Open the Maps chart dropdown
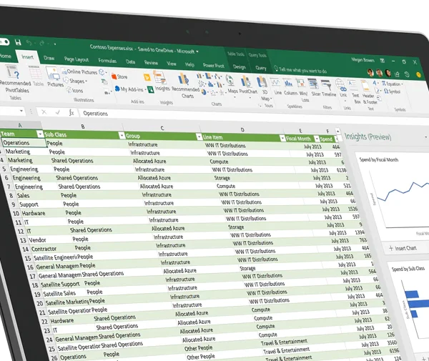The height and width of the screenshot is (361, 429). tap(232, 85)
